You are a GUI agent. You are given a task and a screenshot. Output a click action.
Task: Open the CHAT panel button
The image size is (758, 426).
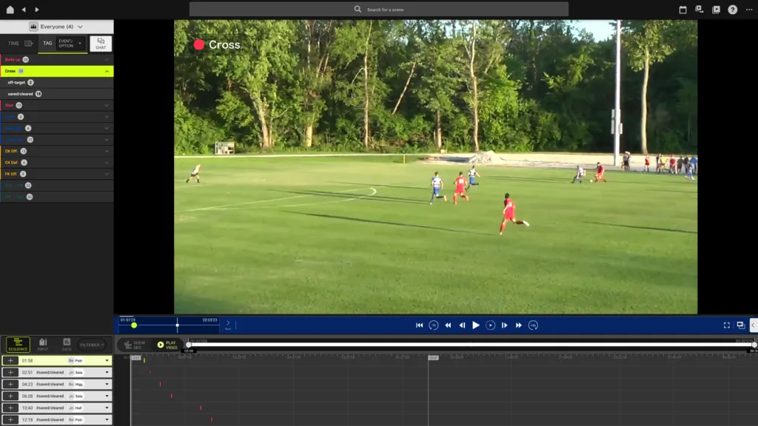101,44
